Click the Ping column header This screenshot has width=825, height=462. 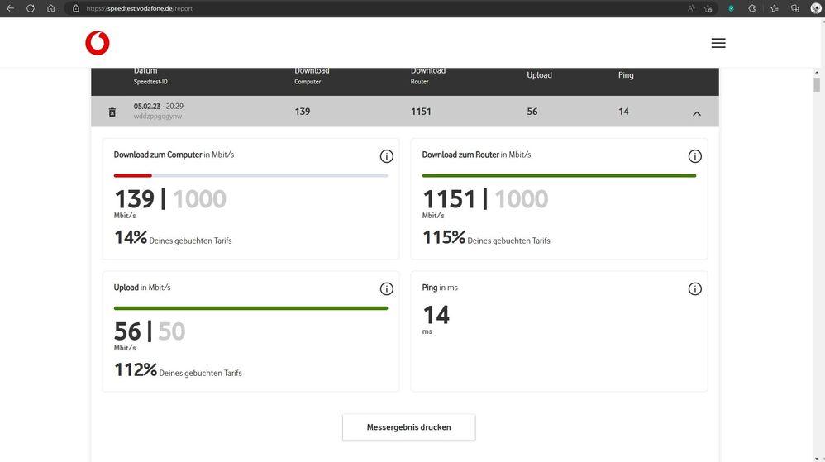[x=626, y=75]
